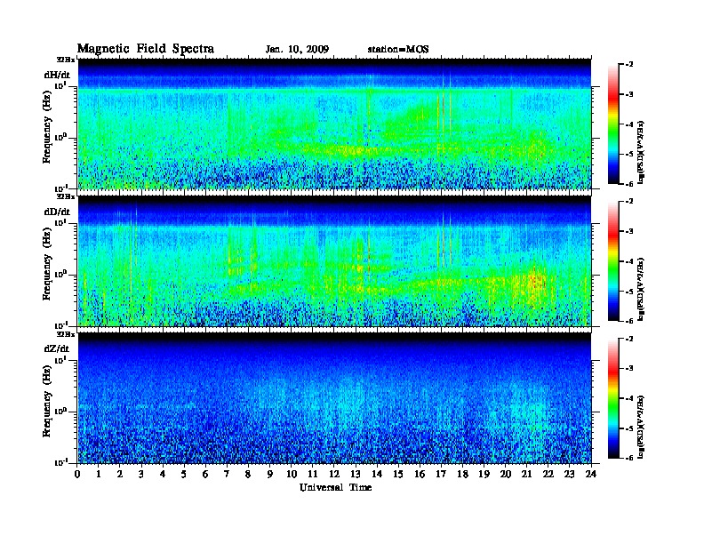This screenshot has width=704, height=544.
Task: Click the dD/dt spectrogram plot area
Action: click(334, 260)
